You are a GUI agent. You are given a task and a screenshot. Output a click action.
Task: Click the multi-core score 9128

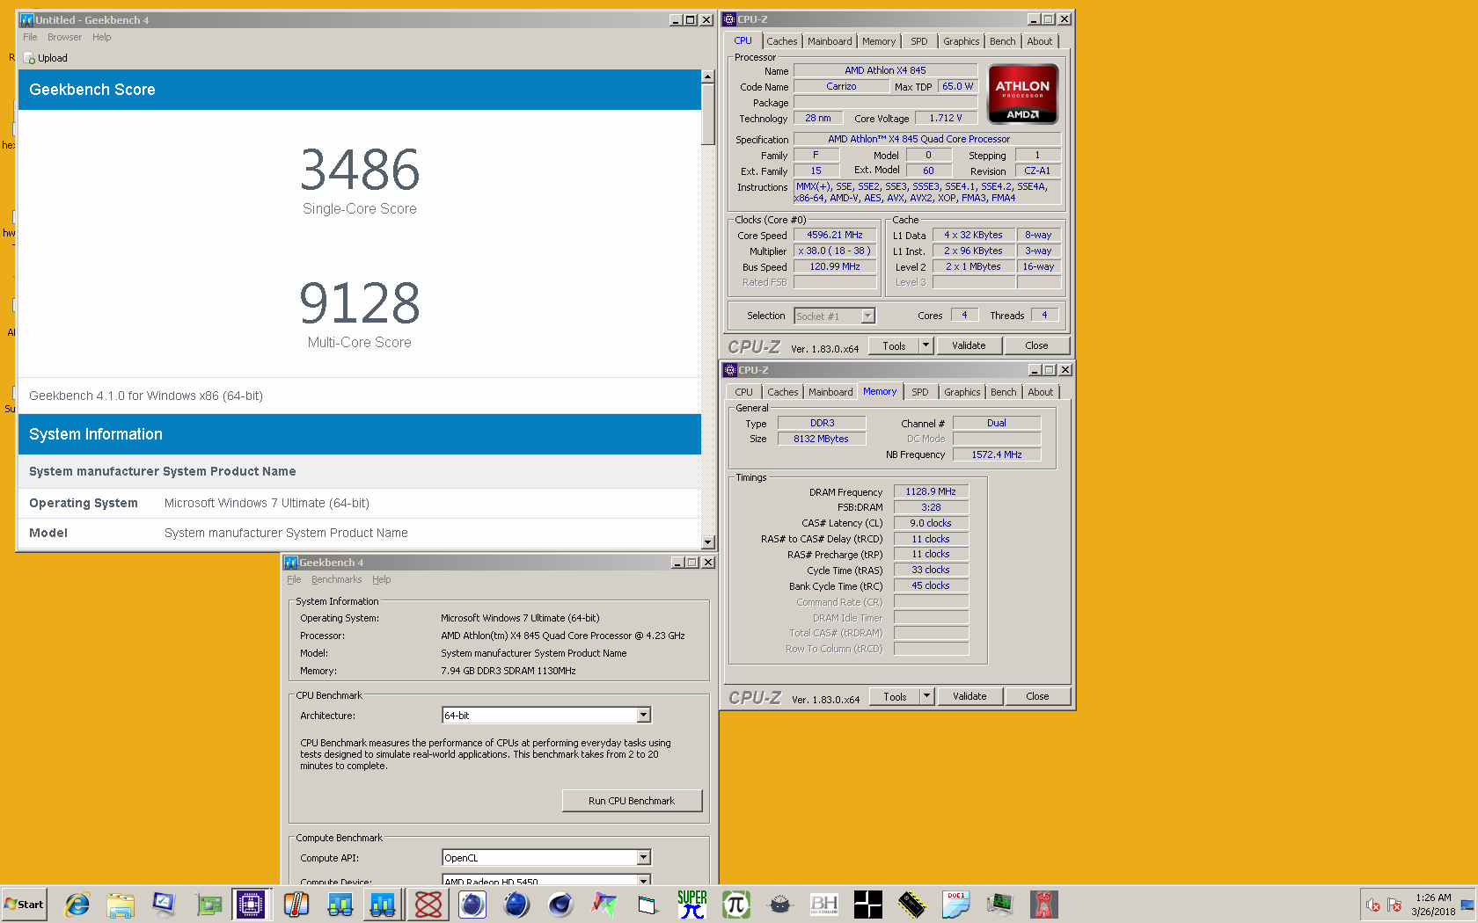(360, 303)
